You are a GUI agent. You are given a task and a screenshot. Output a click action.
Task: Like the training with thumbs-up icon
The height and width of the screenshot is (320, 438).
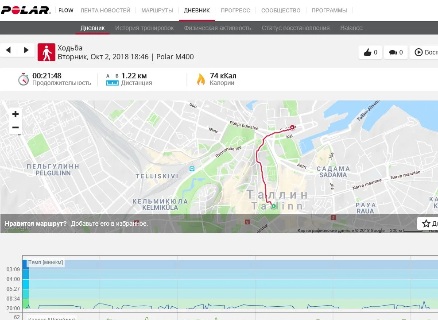[370, 52]
